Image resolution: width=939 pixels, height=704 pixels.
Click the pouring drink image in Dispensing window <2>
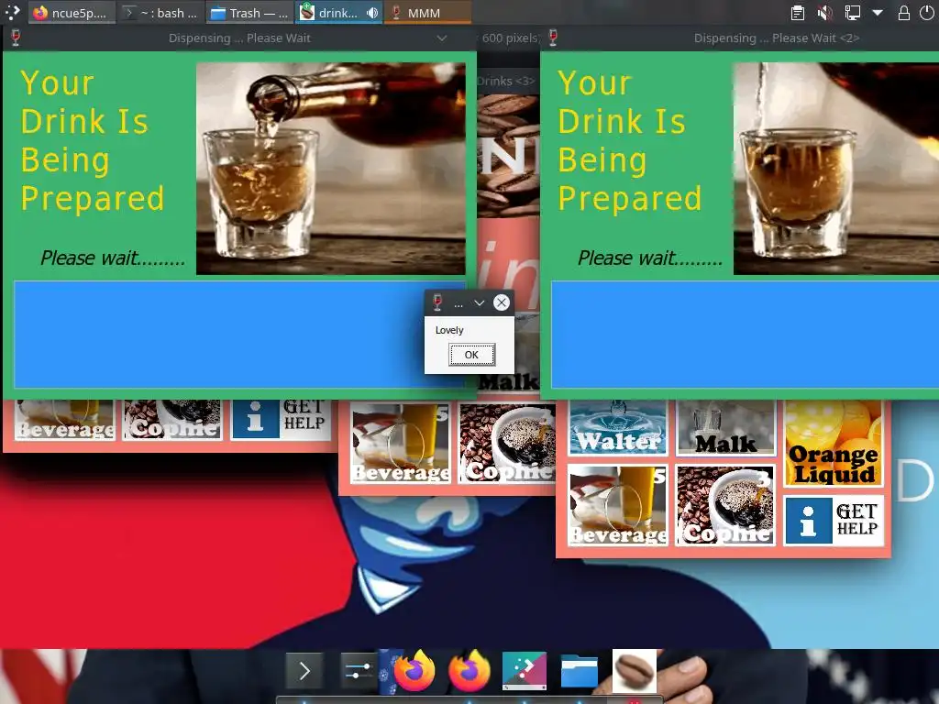click(x=836, y=169)
